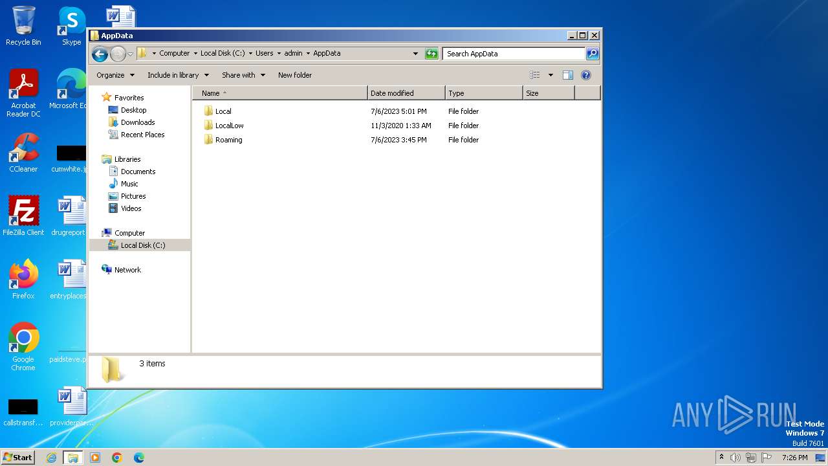Sort by Type column header
The image size is (828, 466).
[x=484, y=93]
